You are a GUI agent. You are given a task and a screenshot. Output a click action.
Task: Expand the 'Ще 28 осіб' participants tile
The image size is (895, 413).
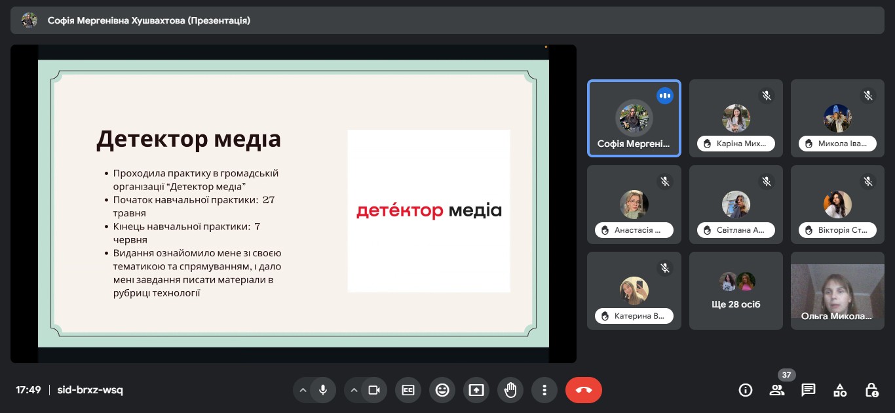736,290
